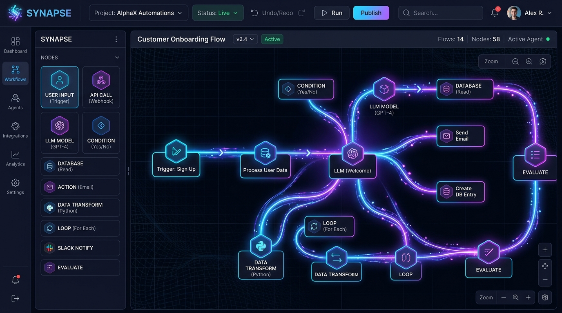Switch to the Workflows sidebar tab
This screenshot has width=562, height=313.
point(16,73)
